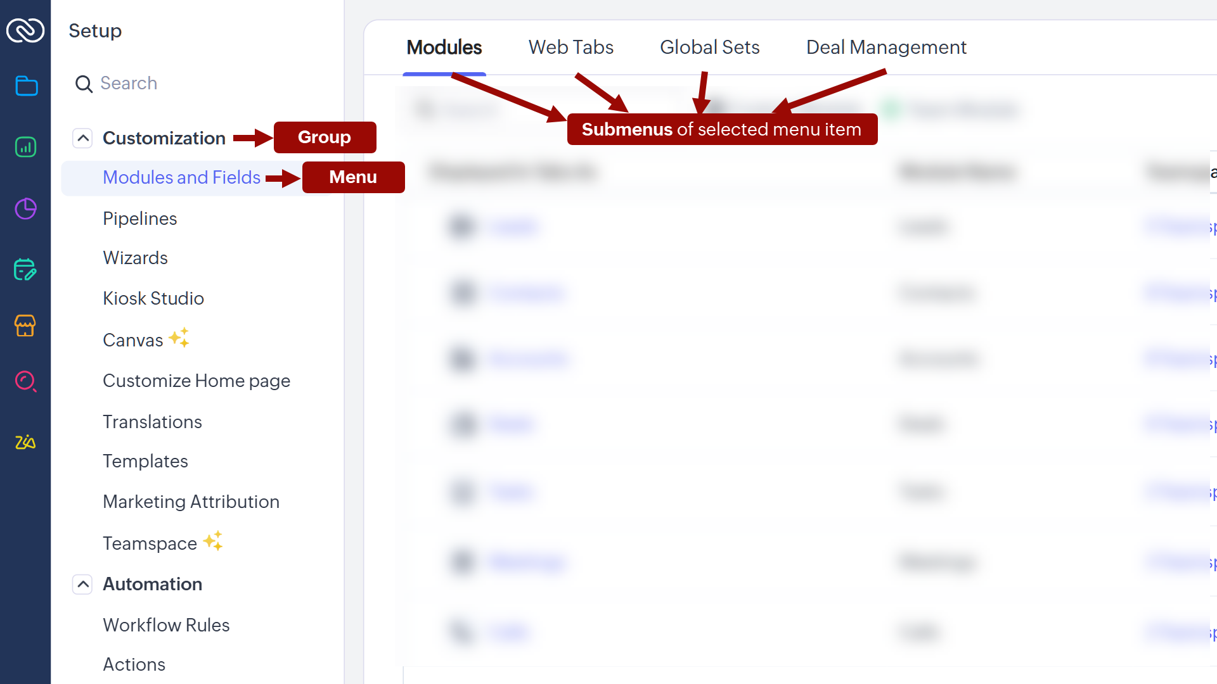The height and width of the screenshot is (684, 1217).
Task: Click the orange marketplace store icon
Action: 25,326
